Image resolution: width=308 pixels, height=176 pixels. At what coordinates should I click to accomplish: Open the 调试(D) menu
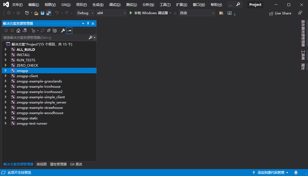tap(115, 4)
